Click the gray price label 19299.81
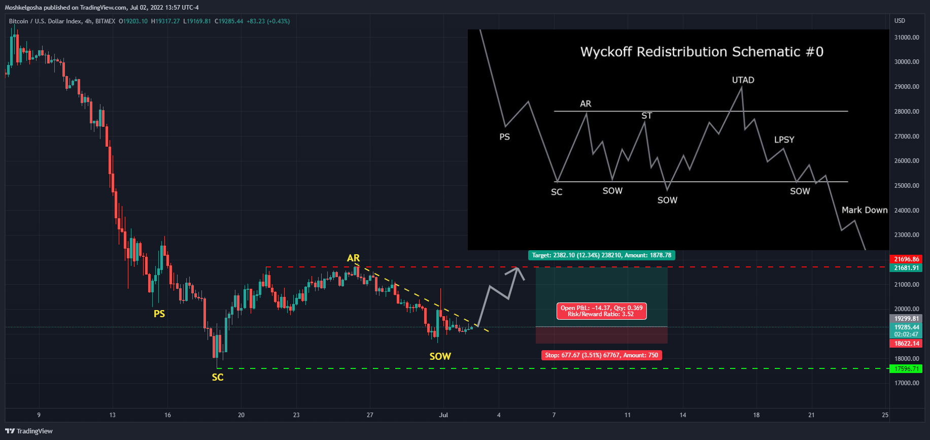Screen dimensions: 930x440 point(906,319)
